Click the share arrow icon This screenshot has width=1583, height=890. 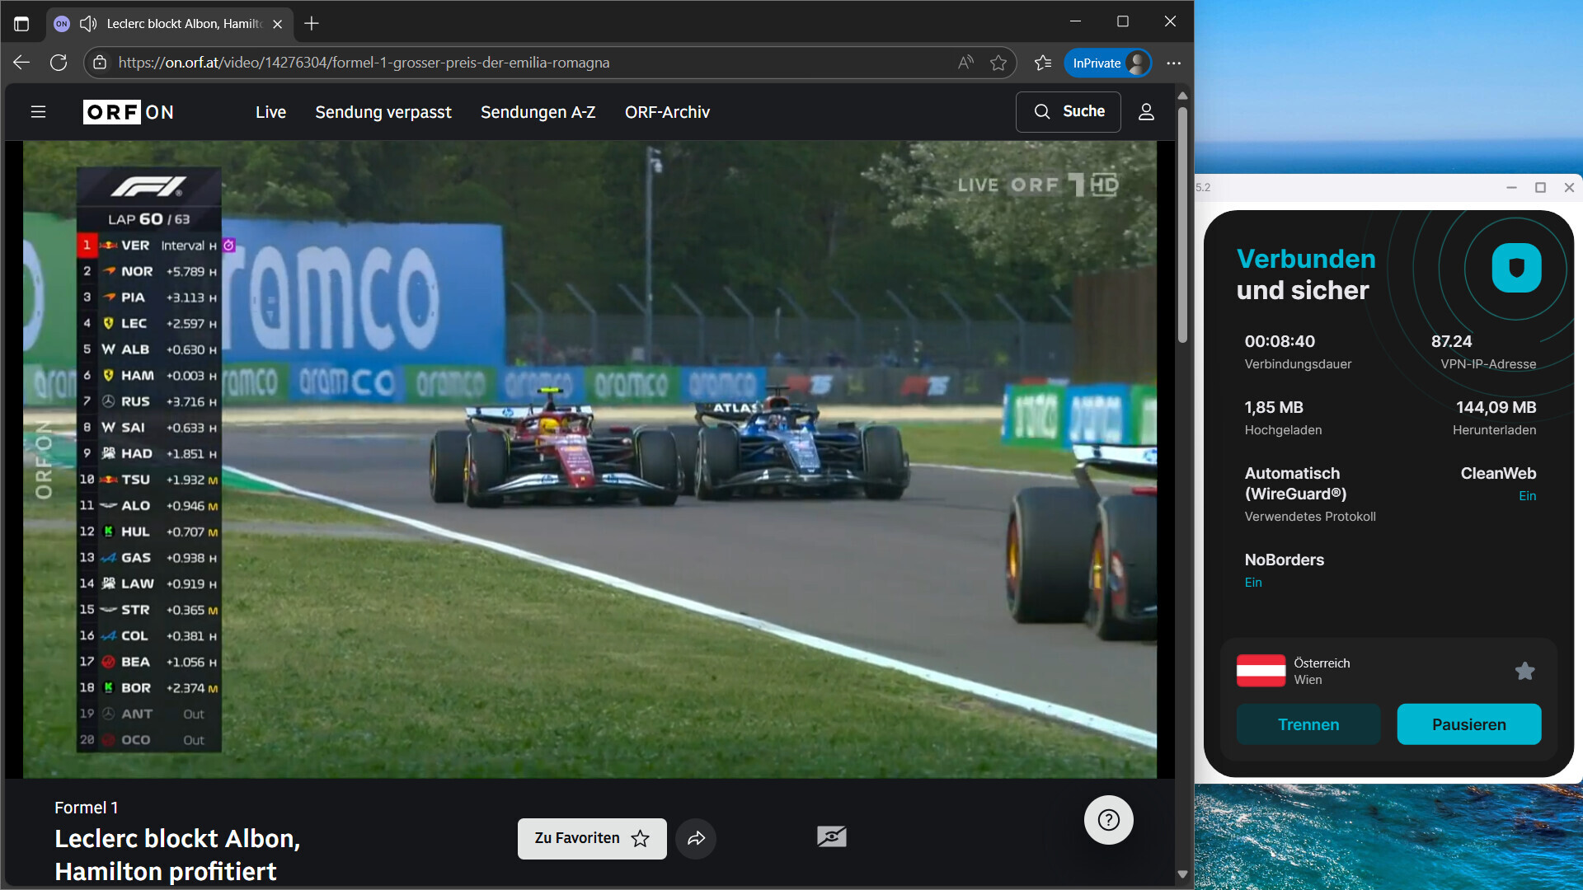[x=696, y=838]
